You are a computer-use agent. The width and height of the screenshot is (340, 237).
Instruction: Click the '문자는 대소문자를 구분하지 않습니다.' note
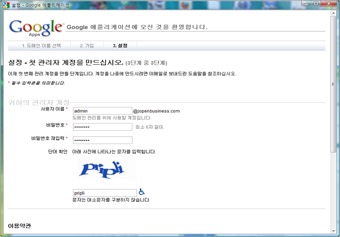pos(111,200)
